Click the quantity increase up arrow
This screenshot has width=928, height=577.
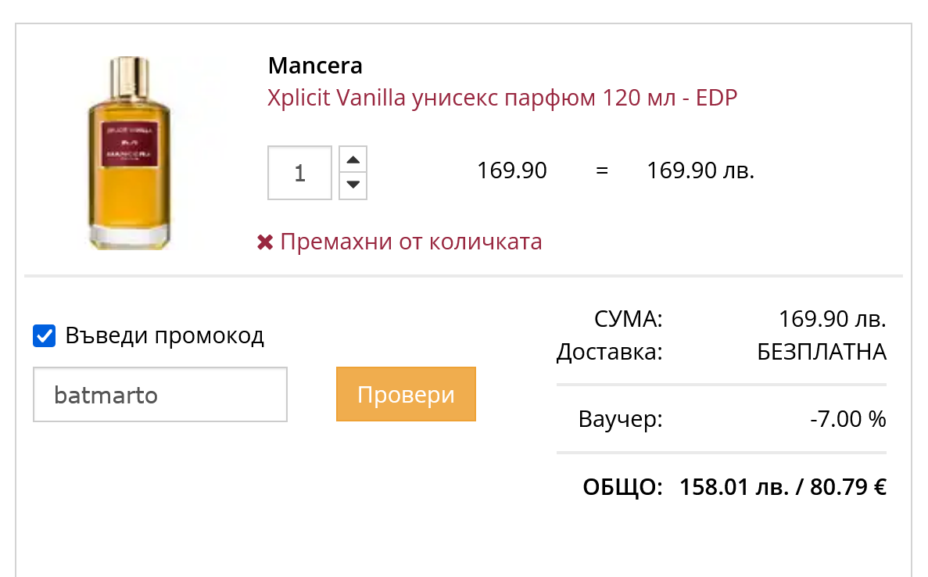coord(353,159)
